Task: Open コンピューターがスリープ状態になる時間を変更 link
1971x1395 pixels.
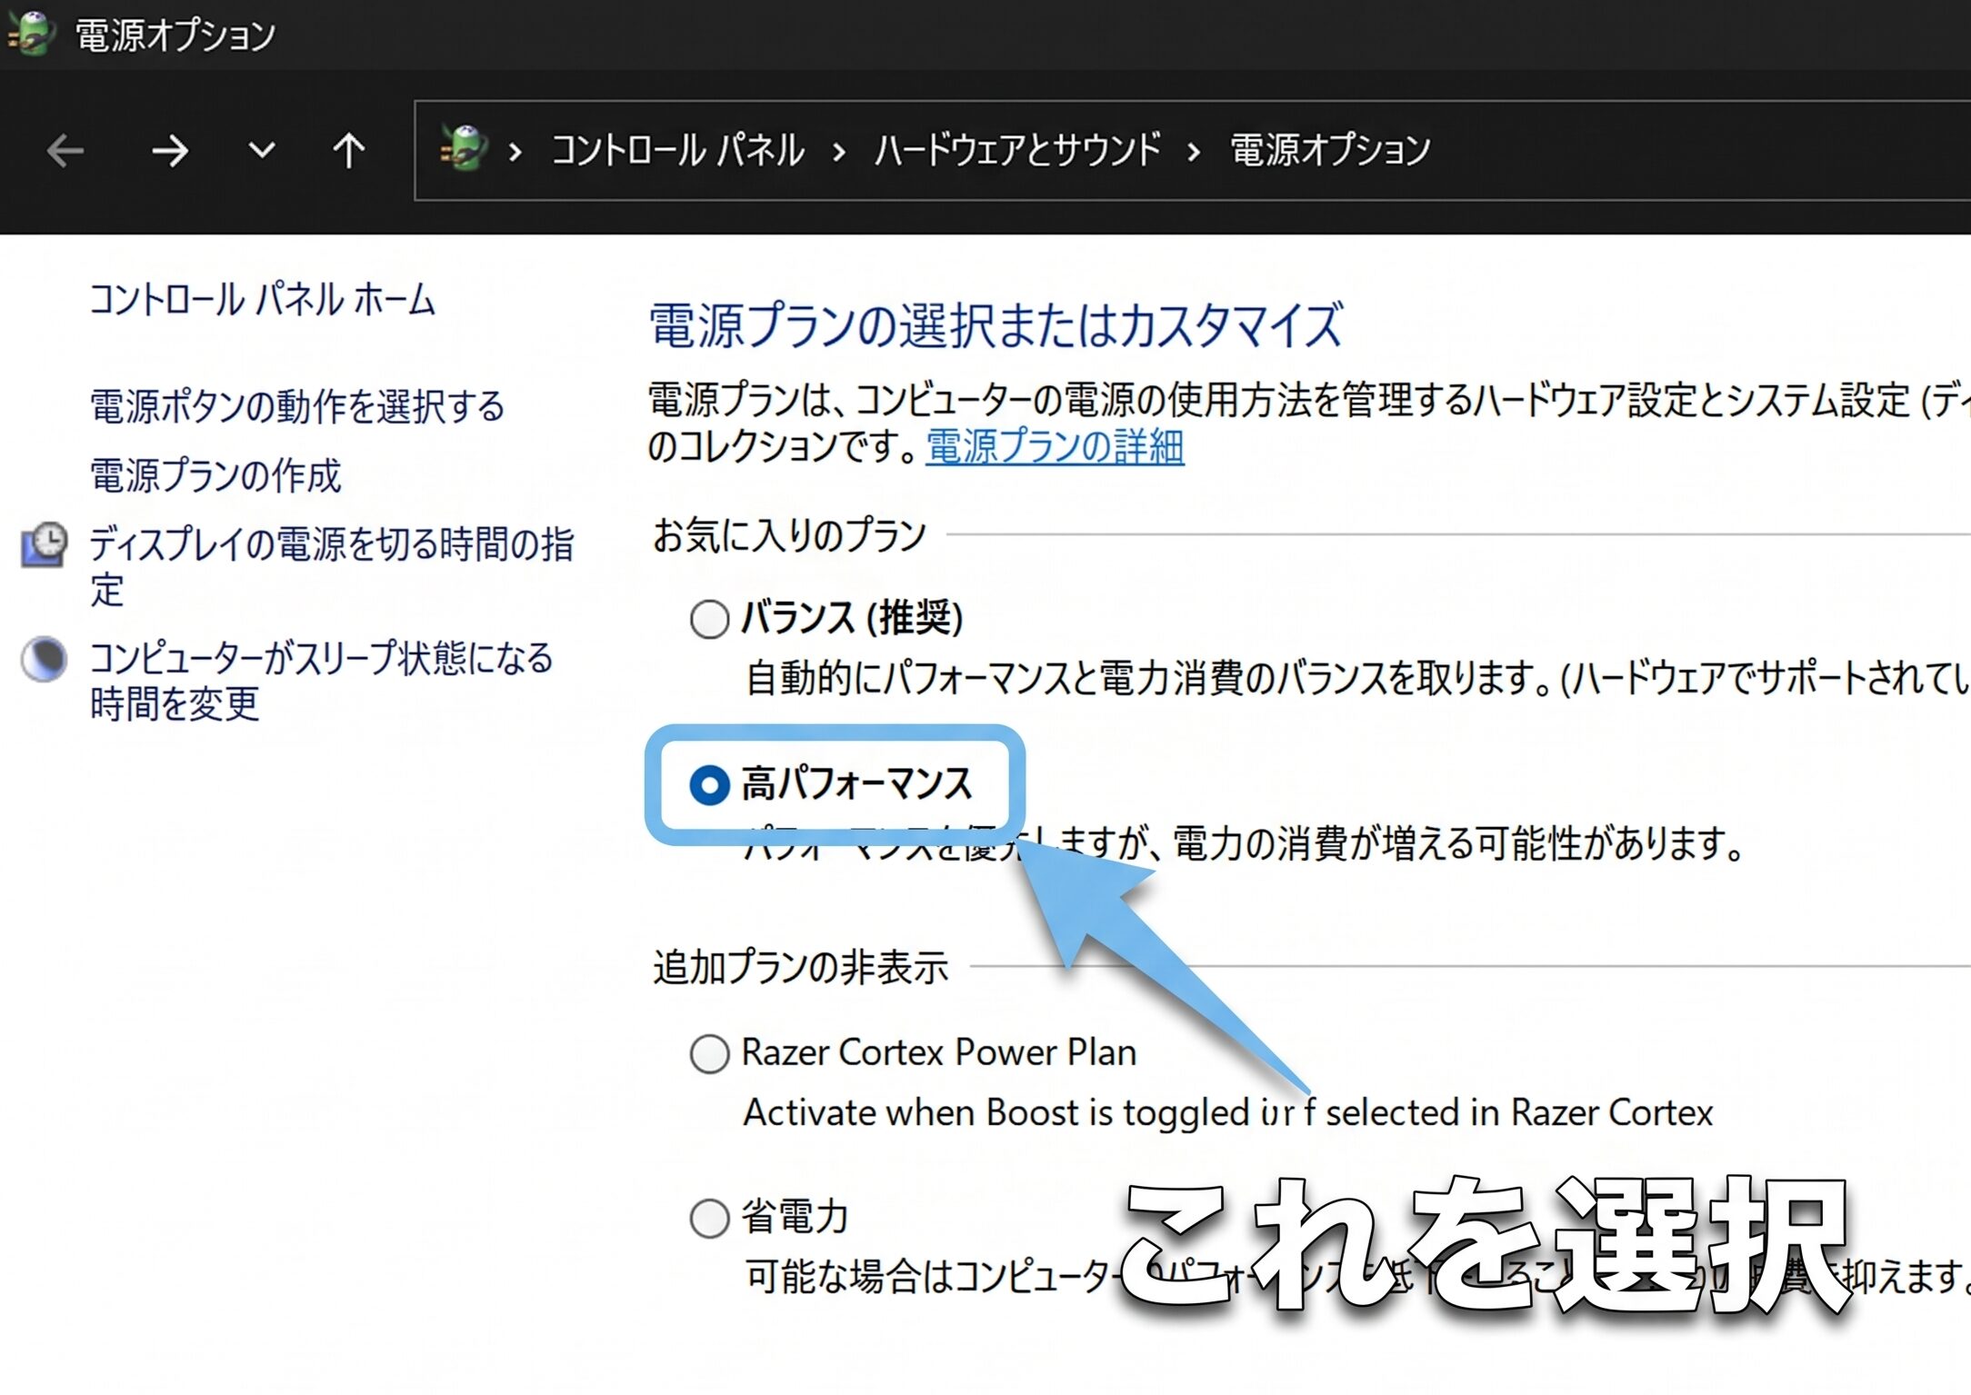Action: point(321,681)
